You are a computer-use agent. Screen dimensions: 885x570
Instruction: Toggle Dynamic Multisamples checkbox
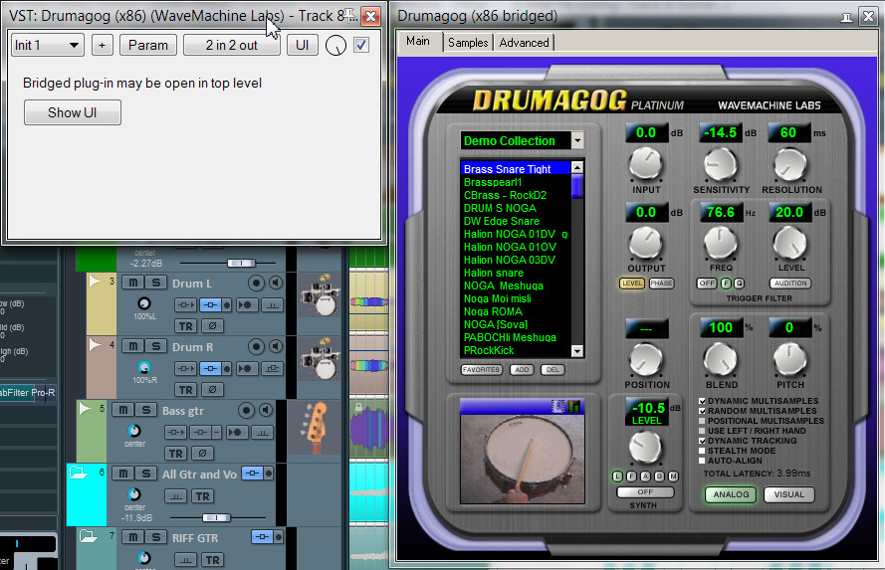(x=702, y=402)
